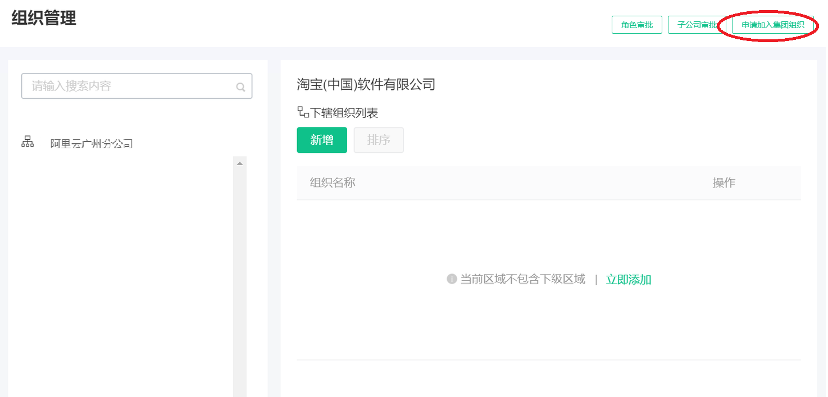Click the 当前区域不包含下级区域 message
828x397 pixels.
pyautogui.click(x=522, y=279)
